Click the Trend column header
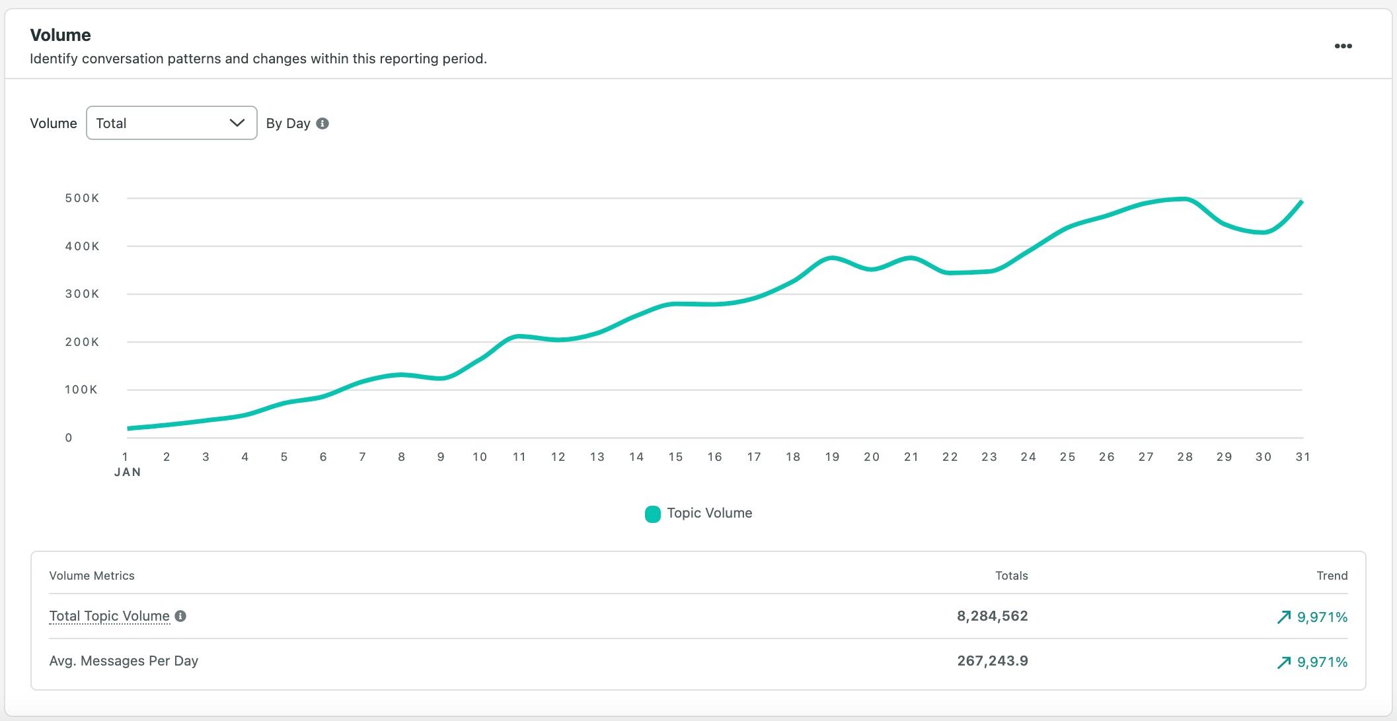The width and height of the screenshot is (1397, 721). point(1332,576)
